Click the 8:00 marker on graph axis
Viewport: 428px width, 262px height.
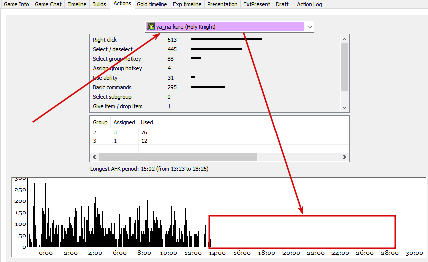click(x=144, y=253)
